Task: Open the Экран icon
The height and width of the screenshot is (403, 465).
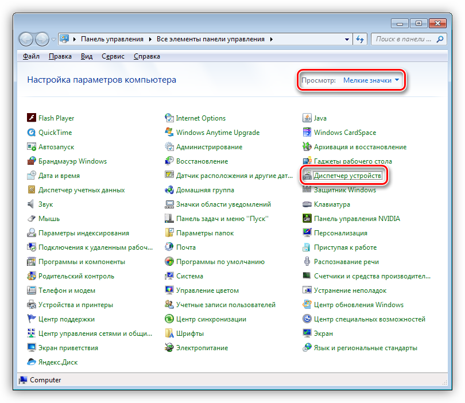Action: (307, 334)
